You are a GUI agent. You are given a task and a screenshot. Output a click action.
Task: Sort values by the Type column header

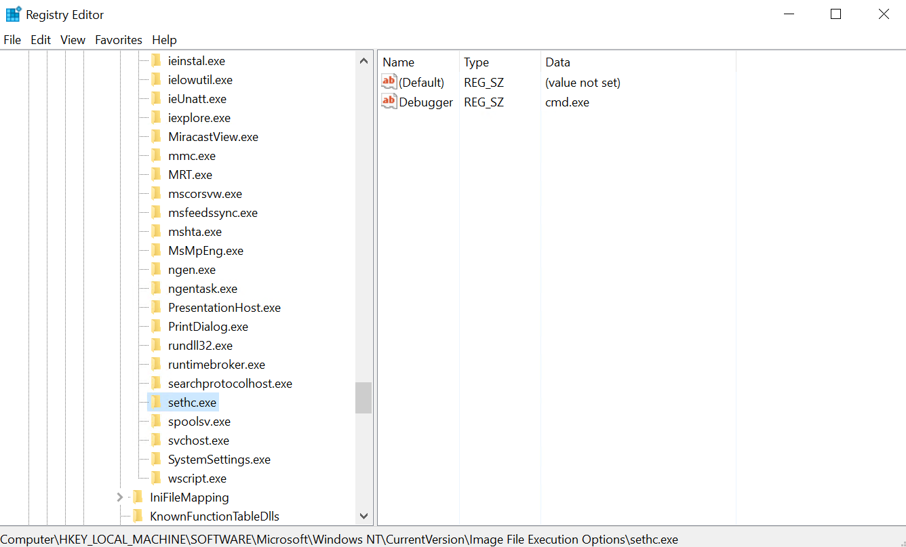(500, 62)
